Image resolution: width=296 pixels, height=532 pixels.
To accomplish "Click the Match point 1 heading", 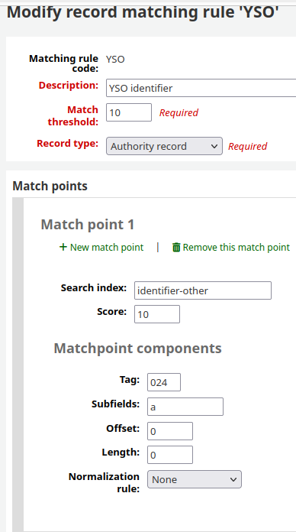I will (x=88, y=225).
